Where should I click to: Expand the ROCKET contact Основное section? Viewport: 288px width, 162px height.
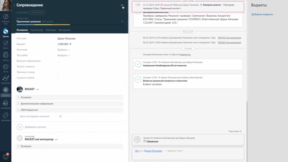[x=69, y=97]
